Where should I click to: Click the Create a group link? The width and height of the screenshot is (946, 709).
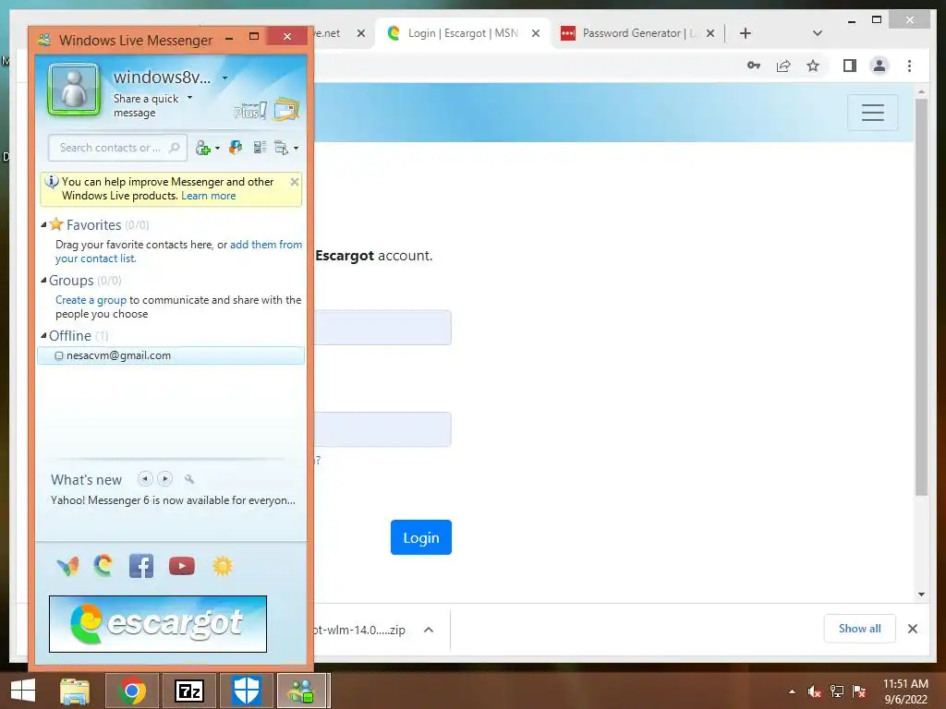[x=91, y=300]
